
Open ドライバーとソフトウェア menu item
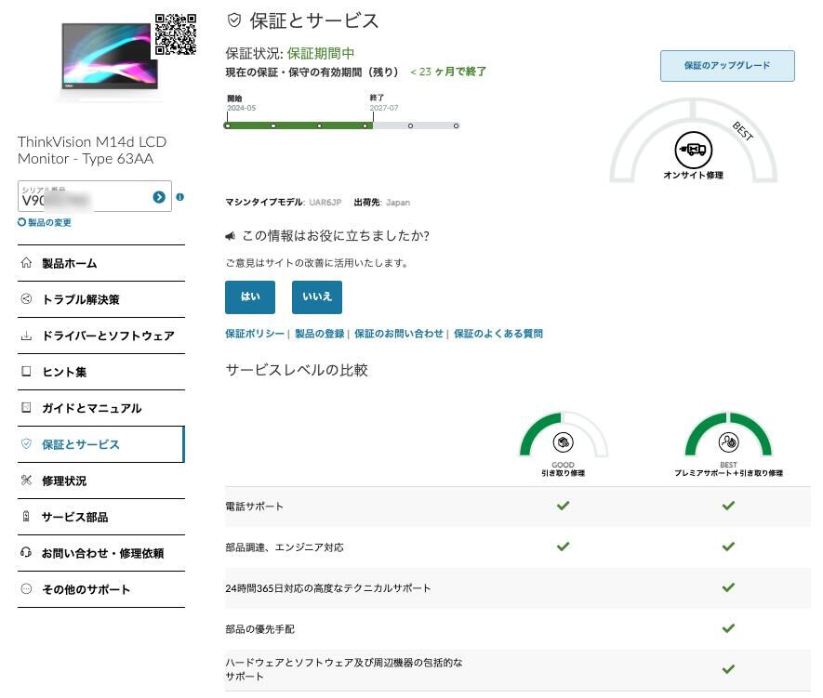(x=101, y=336)
